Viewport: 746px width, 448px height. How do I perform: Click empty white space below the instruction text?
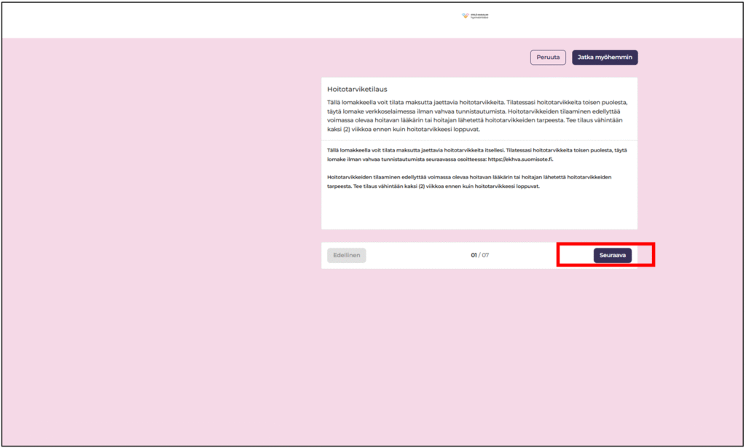pyautogui.click(x=478, y=213)
